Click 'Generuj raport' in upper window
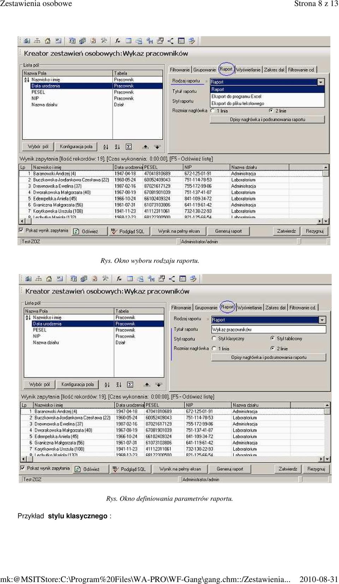The image size is (339, 584). point(228,231)
